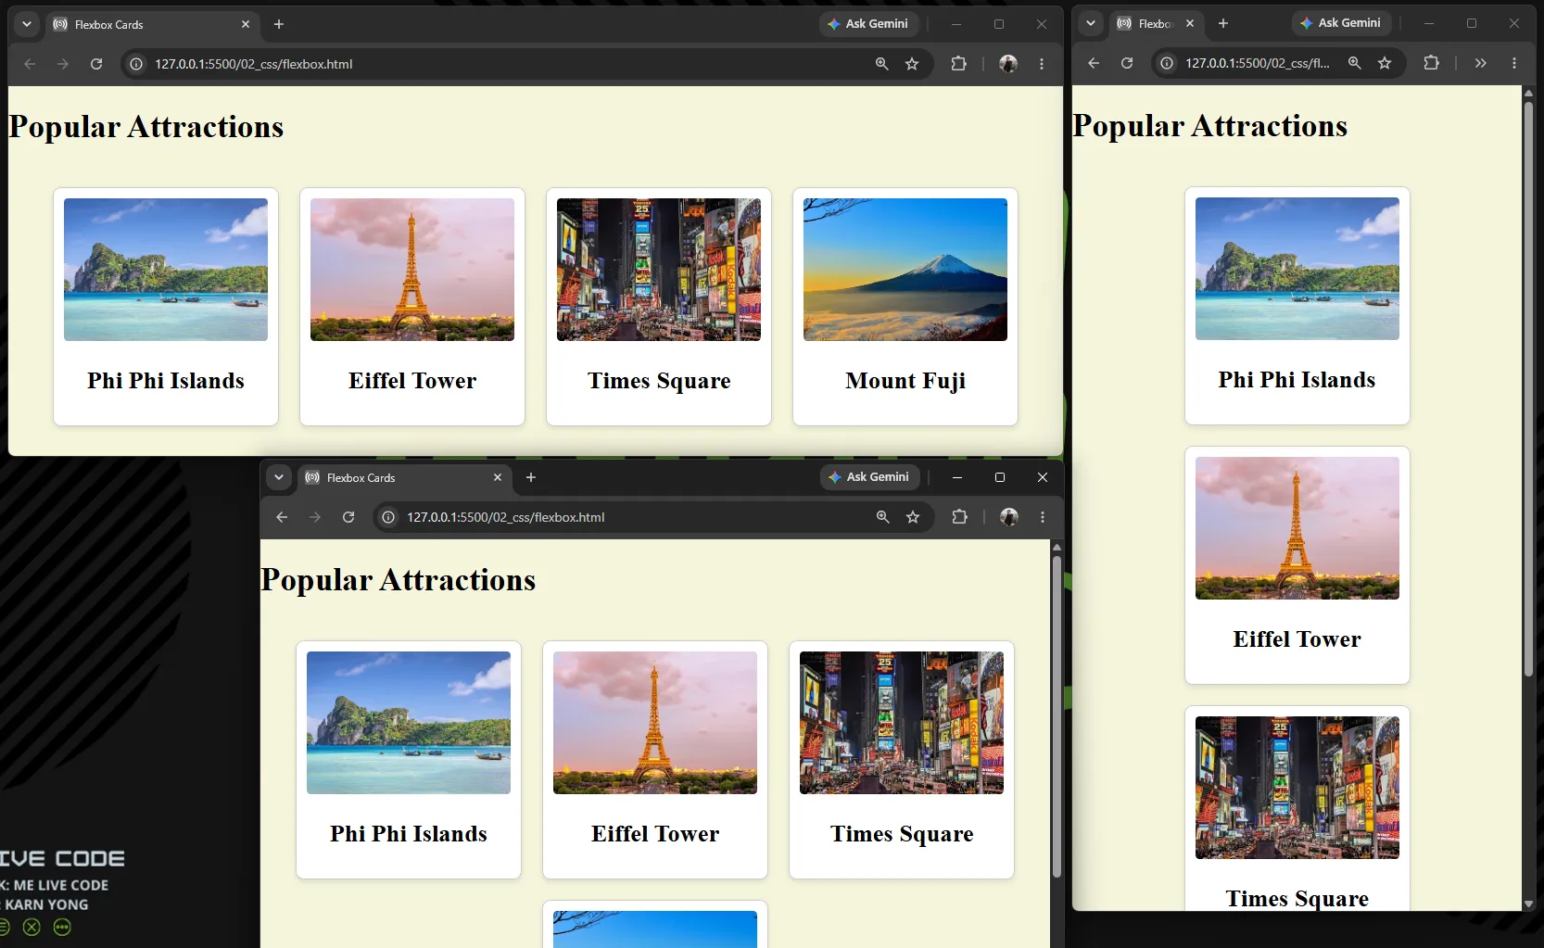
Task: Reload the page in the bottom browser window
Action: pos(348,517)
